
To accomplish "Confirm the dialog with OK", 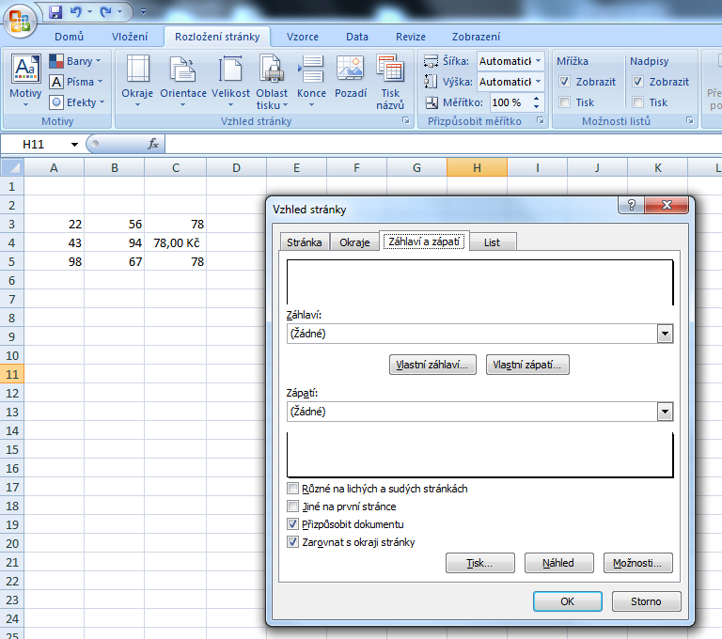I will [567, 601].
